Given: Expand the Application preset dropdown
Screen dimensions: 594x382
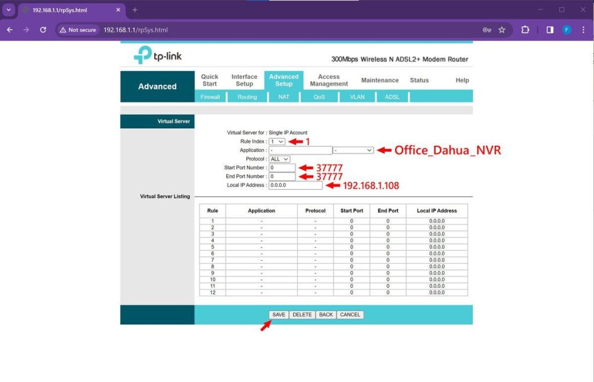Looking at the screenshot, I should 353,150.
